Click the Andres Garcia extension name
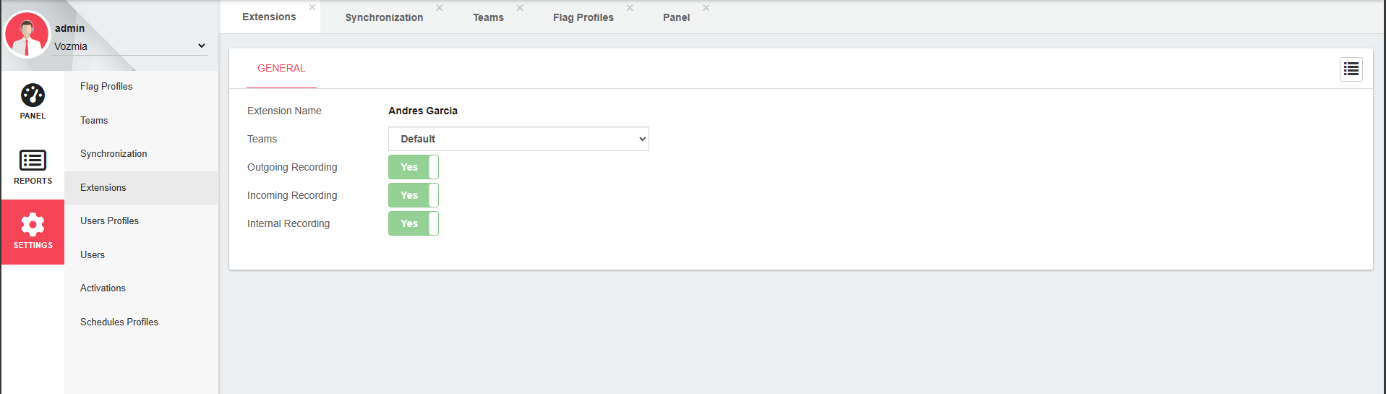The height and width of the screenshot is (394, 1386). pos(423,111)
